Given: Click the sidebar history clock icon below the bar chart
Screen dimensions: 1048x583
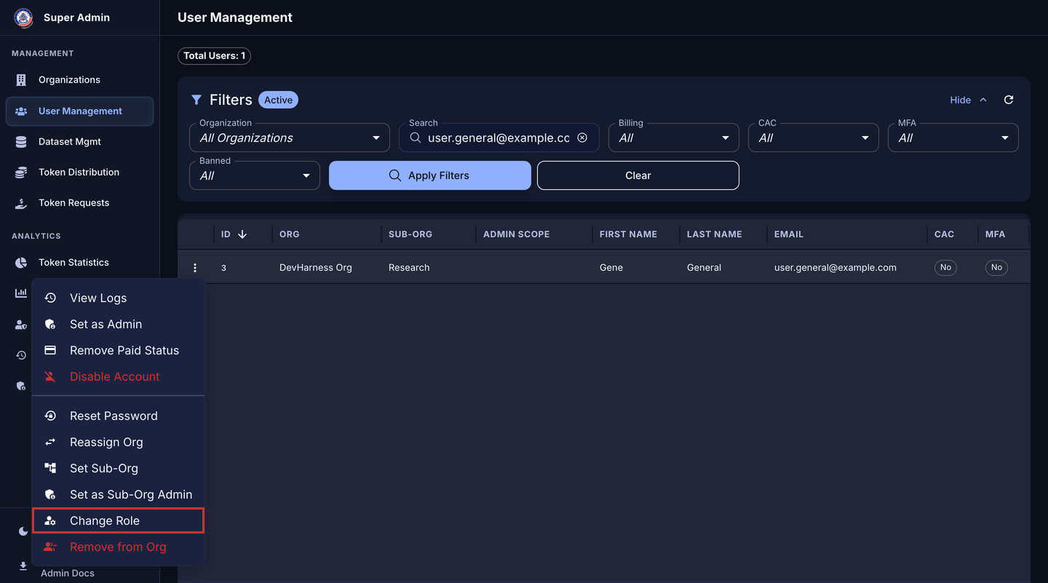Looking at the screenshot, I should 21,355.
